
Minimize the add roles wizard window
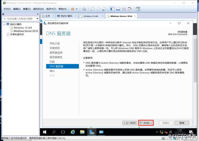pyautogui.click(x=170, y=23)
